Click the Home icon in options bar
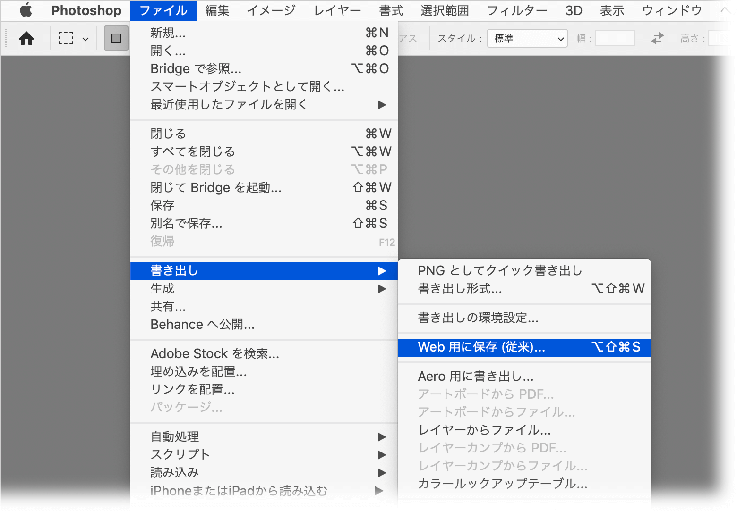Image resolution: width=737 pixels, height=511 pixels. (26, 38)
